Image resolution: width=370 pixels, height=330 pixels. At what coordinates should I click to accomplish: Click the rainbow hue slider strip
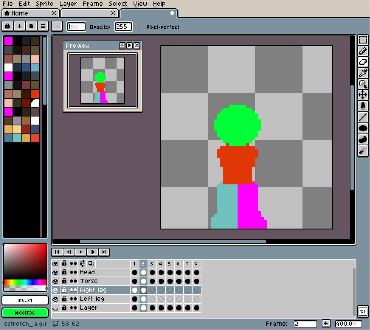(x=25, y=282)
